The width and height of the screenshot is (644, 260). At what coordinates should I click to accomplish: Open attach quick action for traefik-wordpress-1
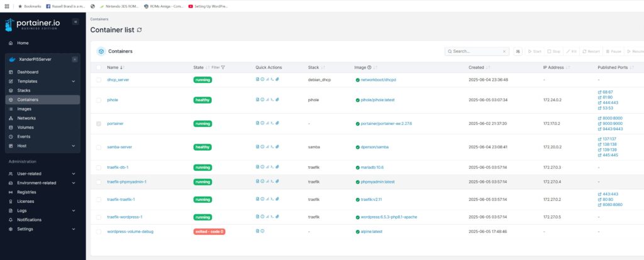pos(277,217)
